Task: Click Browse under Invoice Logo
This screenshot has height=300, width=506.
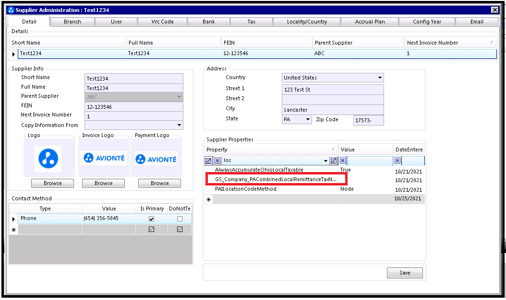Action: point(104,183)
